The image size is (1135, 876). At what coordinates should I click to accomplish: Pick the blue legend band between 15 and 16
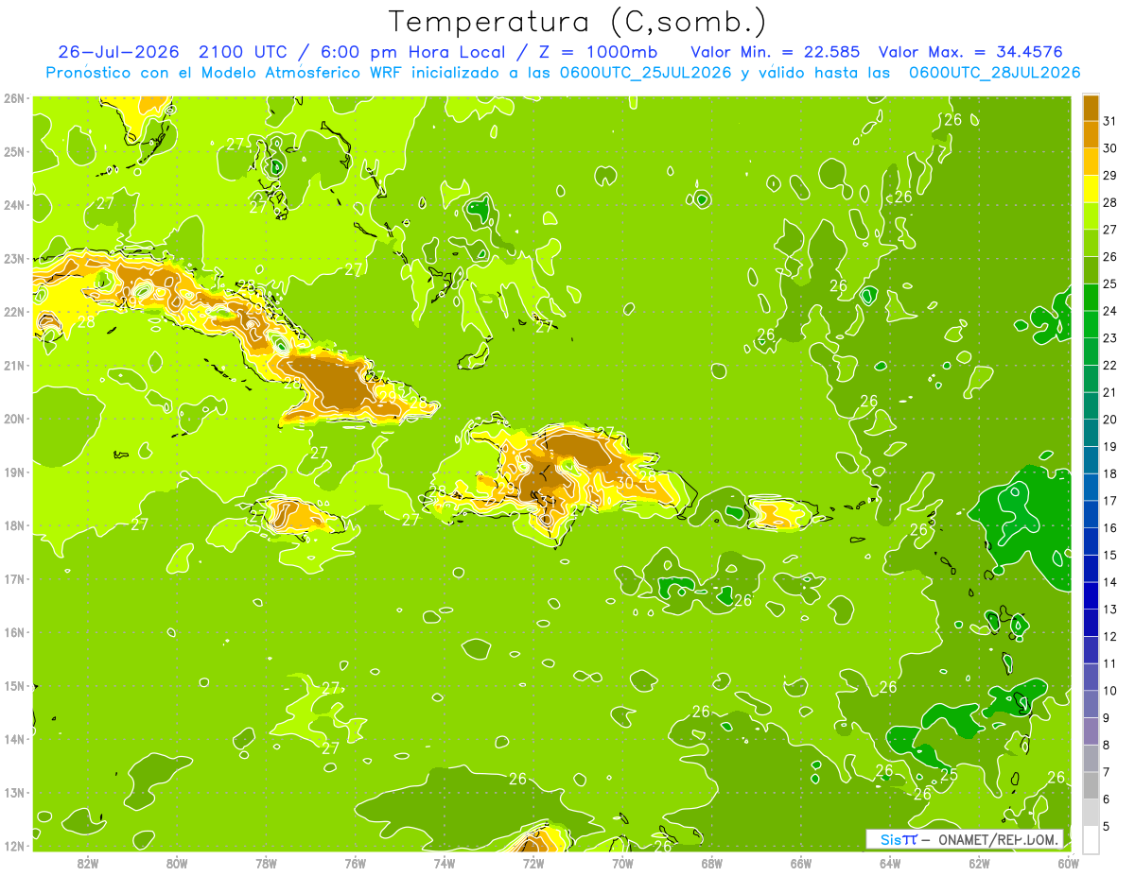(x=1090, y=541)
